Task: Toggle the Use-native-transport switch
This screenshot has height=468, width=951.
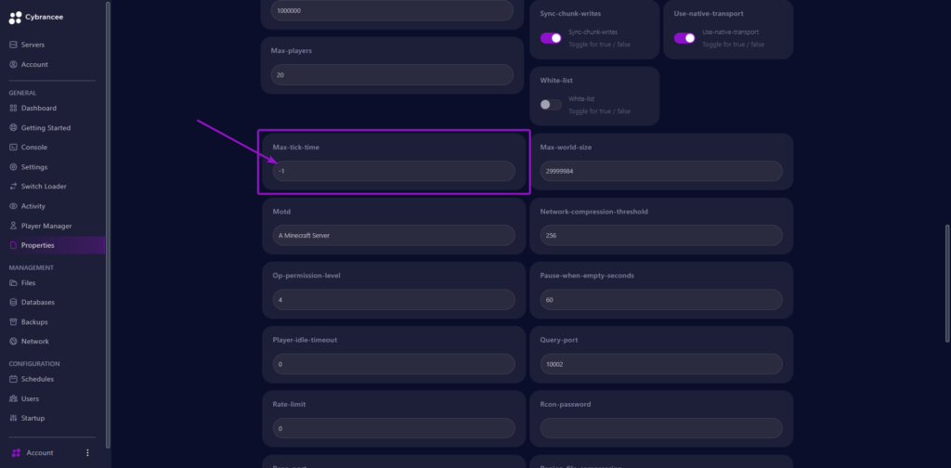Action: [684, 38]
